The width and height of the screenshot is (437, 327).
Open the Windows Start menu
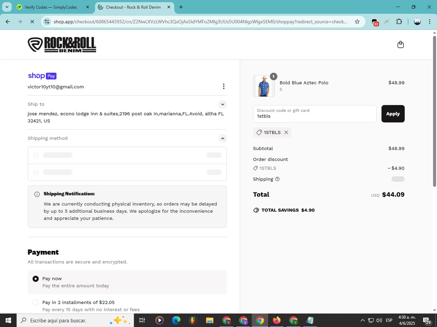[8, 320]
